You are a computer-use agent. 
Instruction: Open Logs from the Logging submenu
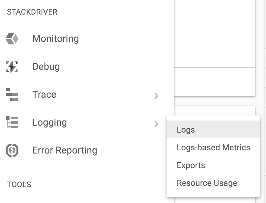(x=186, y=130)
